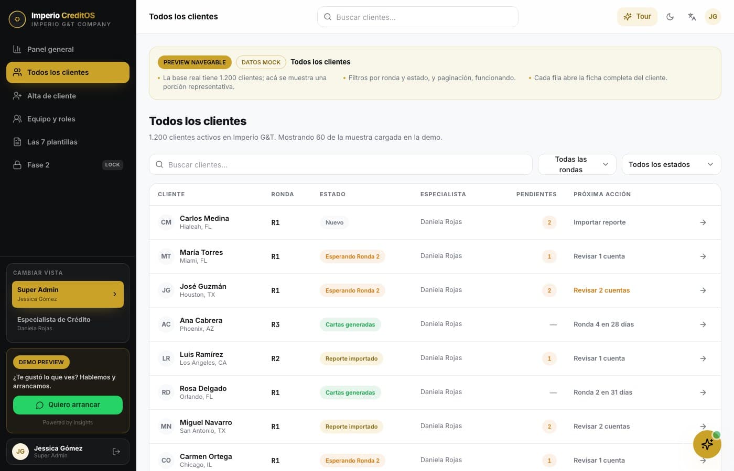Click the DATOS MOCK badge
This screenshot has width=734, height=471.
pos(261,62)
